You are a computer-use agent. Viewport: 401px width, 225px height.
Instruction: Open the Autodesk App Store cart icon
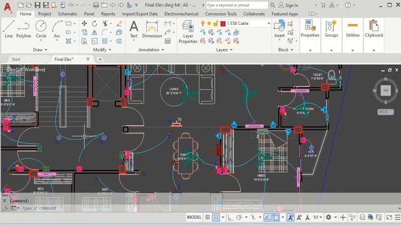click(323, 5)
